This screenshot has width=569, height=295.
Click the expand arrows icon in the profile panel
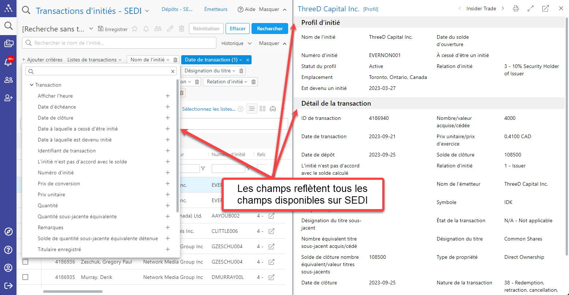[x=531, y=8]
